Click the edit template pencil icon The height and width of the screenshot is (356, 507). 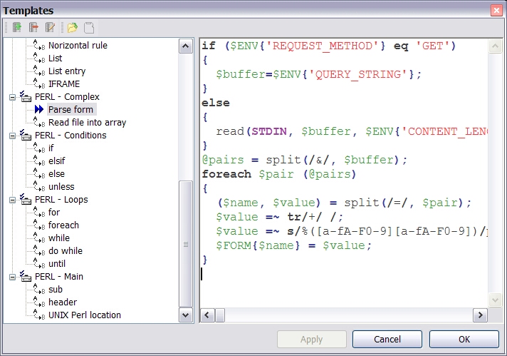(50, 28)
